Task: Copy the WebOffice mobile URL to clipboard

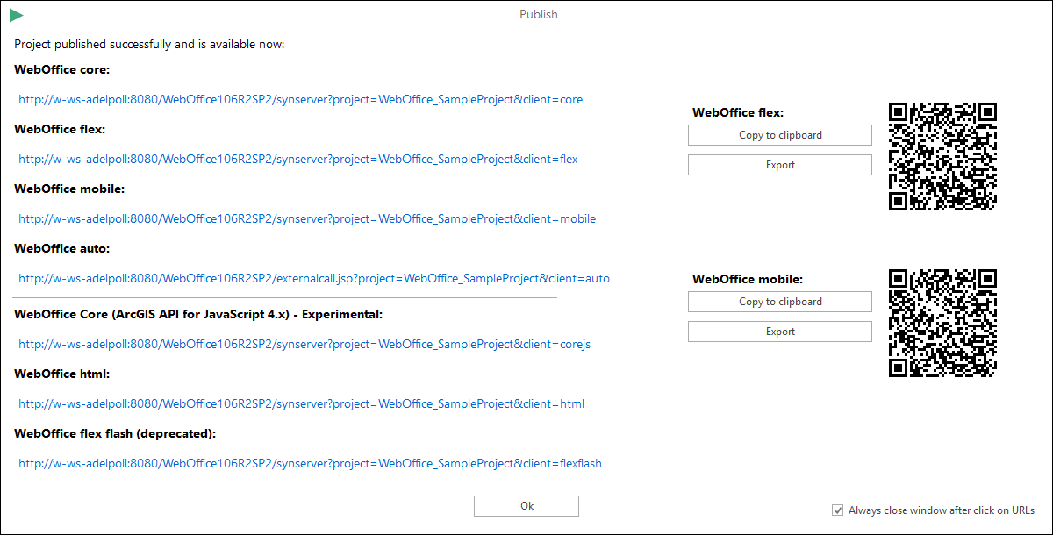Action: (779, 301)
